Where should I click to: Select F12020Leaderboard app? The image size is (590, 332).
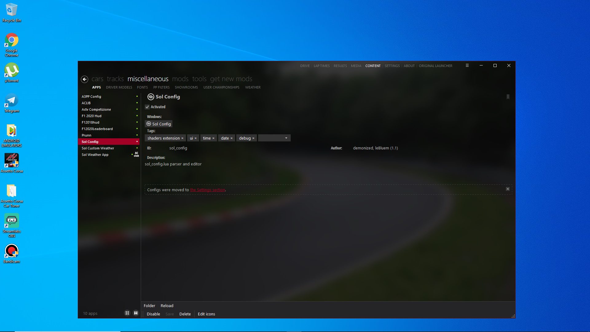[109, 129]
